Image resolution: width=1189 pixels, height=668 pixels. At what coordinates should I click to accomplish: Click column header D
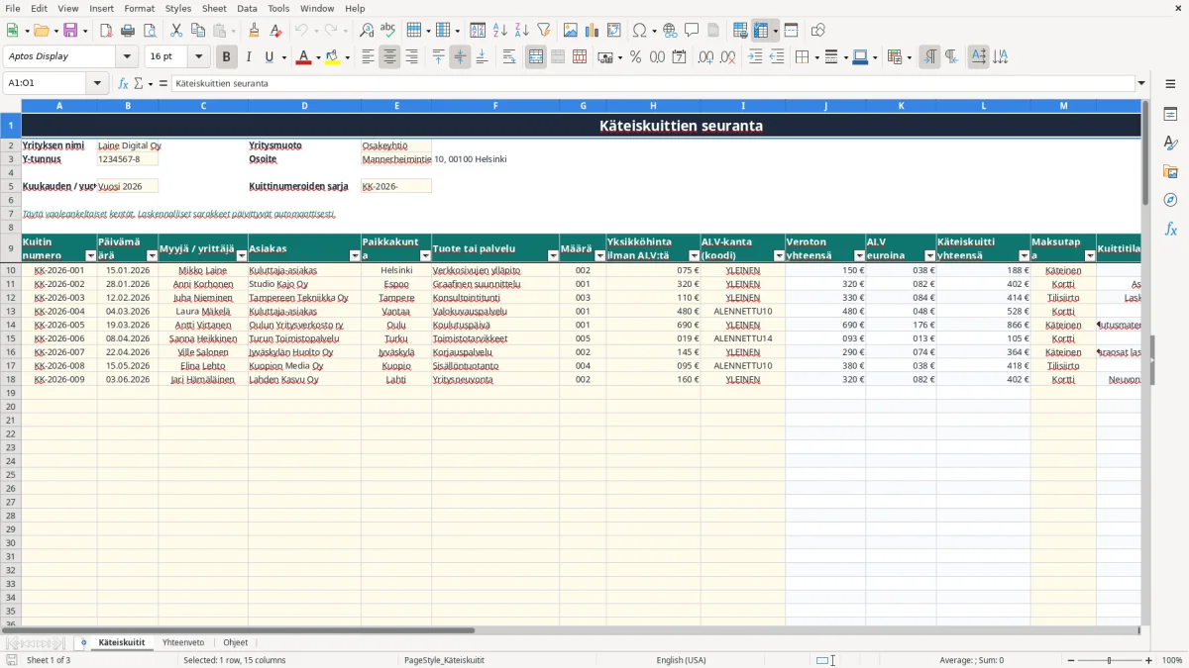[304, 105]
